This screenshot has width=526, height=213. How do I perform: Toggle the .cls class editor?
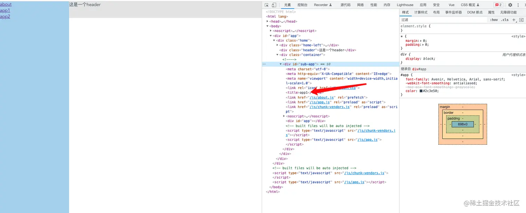pos(504,20)
